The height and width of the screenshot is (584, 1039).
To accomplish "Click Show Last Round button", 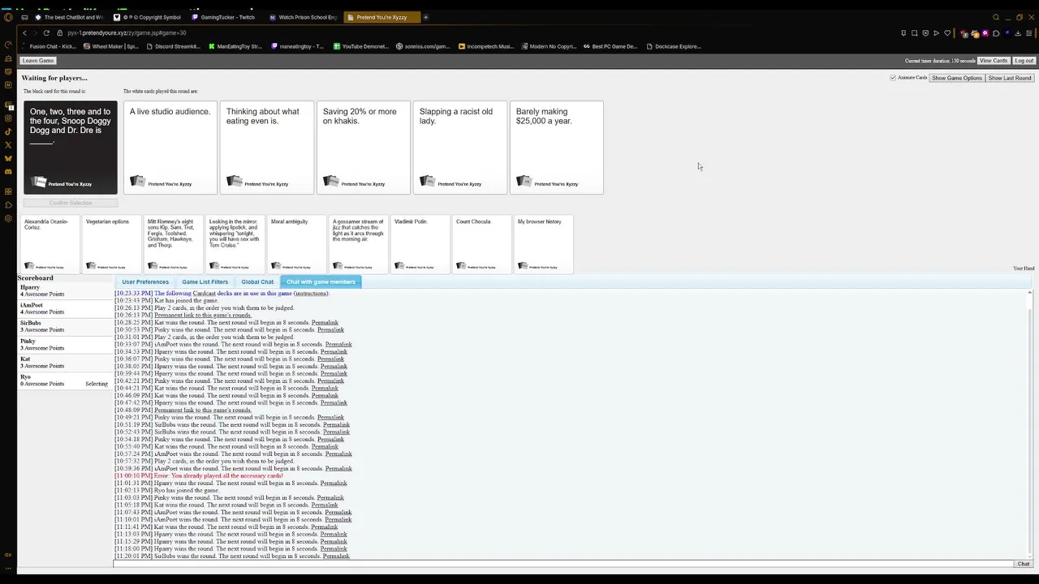I will coord(1010,78).
